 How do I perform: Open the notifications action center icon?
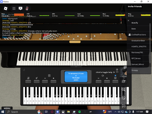tap(147, 112)
